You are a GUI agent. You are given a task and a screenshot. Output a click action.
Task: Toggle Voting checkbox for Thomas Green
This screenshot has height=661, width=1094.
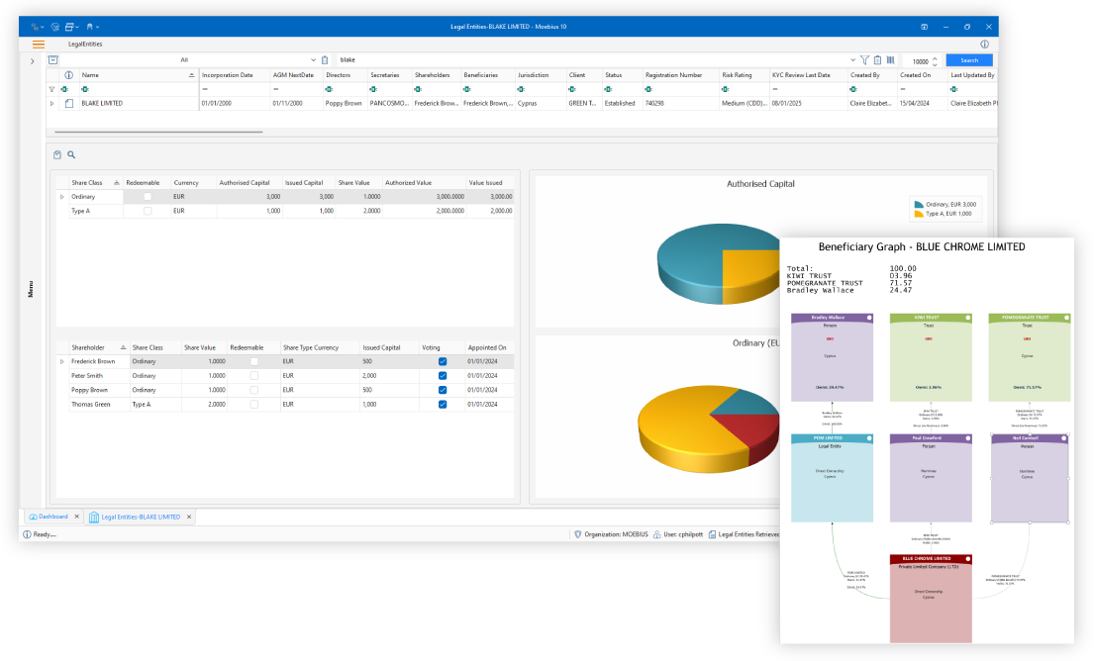(443, 405)
